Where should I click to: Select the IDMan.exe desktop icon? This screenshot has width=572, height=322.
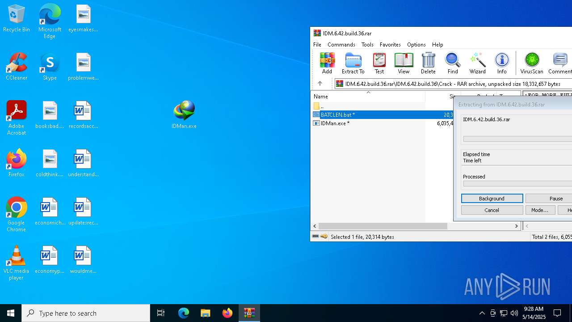184,114
